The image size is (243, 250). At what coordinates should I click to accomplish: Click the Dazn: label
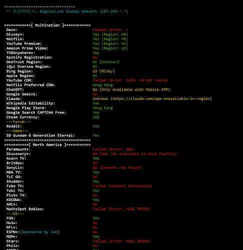point(12,30)
